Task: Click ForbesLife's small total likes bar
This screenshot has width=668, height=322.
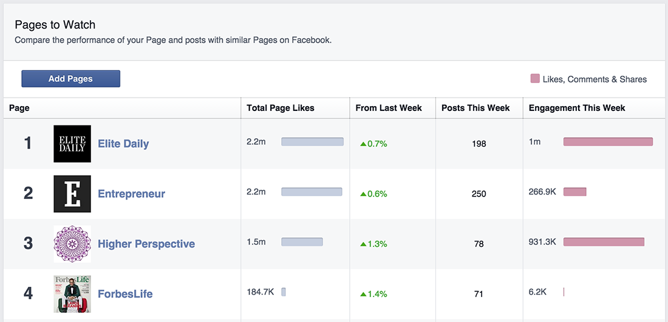Action: (x=284, y=292)
